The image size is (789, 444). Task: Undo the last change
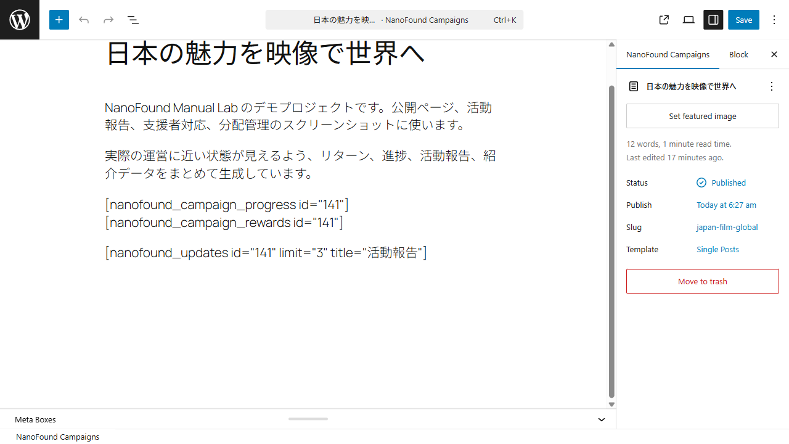point(84,20)
